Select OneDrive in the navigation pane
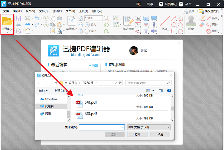The height and width of the screenshot is (150, 224). coord(49,99)
